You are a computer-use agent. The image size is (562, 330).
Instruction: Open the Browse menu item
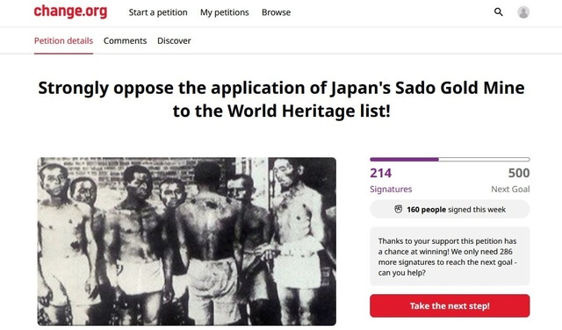(276, 12)
